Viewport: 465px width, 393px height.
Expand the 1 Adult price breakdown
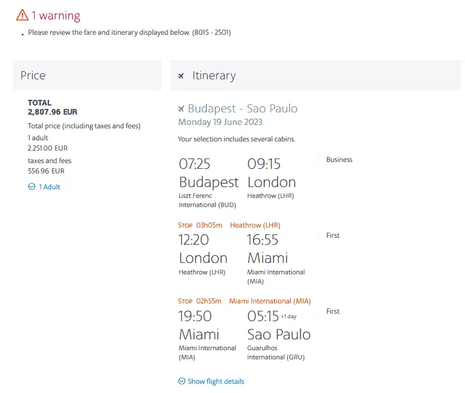(44, 187)
